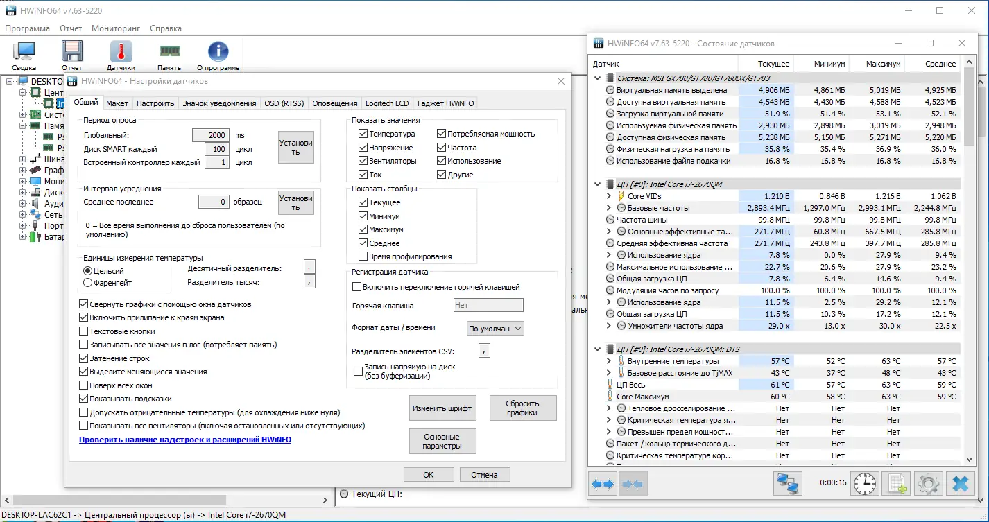
Task: Open Мониторинг menu
Action: [116, 28]
